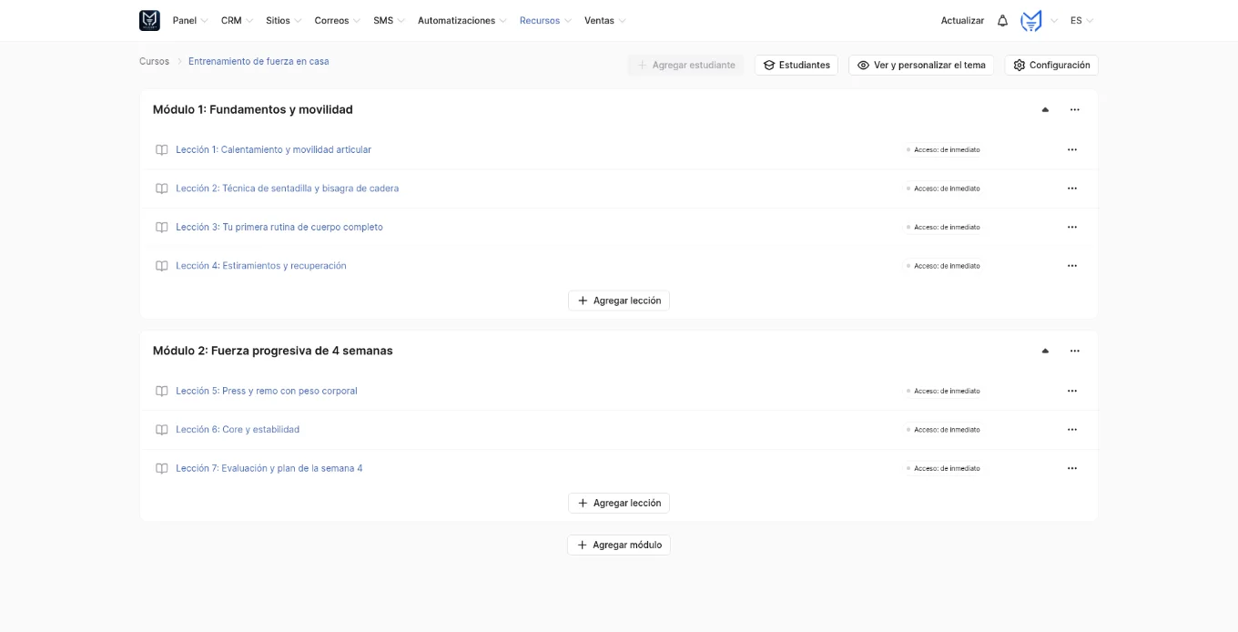Open options for Módulo 2 (three dots)

click(1075, 351)
